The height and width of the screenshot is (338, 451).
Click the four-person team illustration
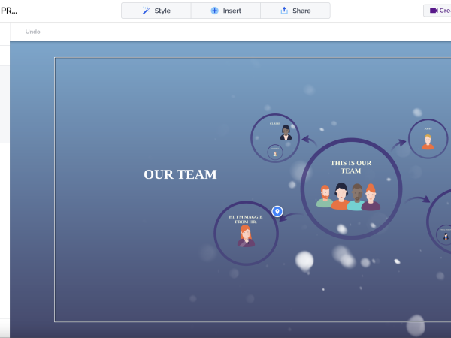[348, 197]
